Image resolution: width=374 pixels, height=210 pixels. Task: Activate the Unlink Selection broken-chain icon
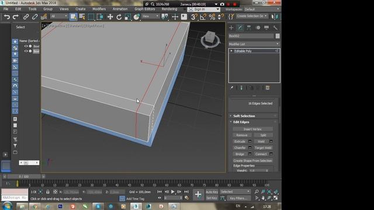coord(35,17)
